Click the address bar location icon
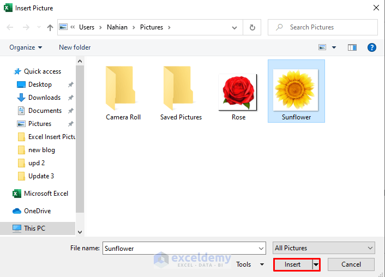The width and height of the screenshot is (385, 277). 63,27
